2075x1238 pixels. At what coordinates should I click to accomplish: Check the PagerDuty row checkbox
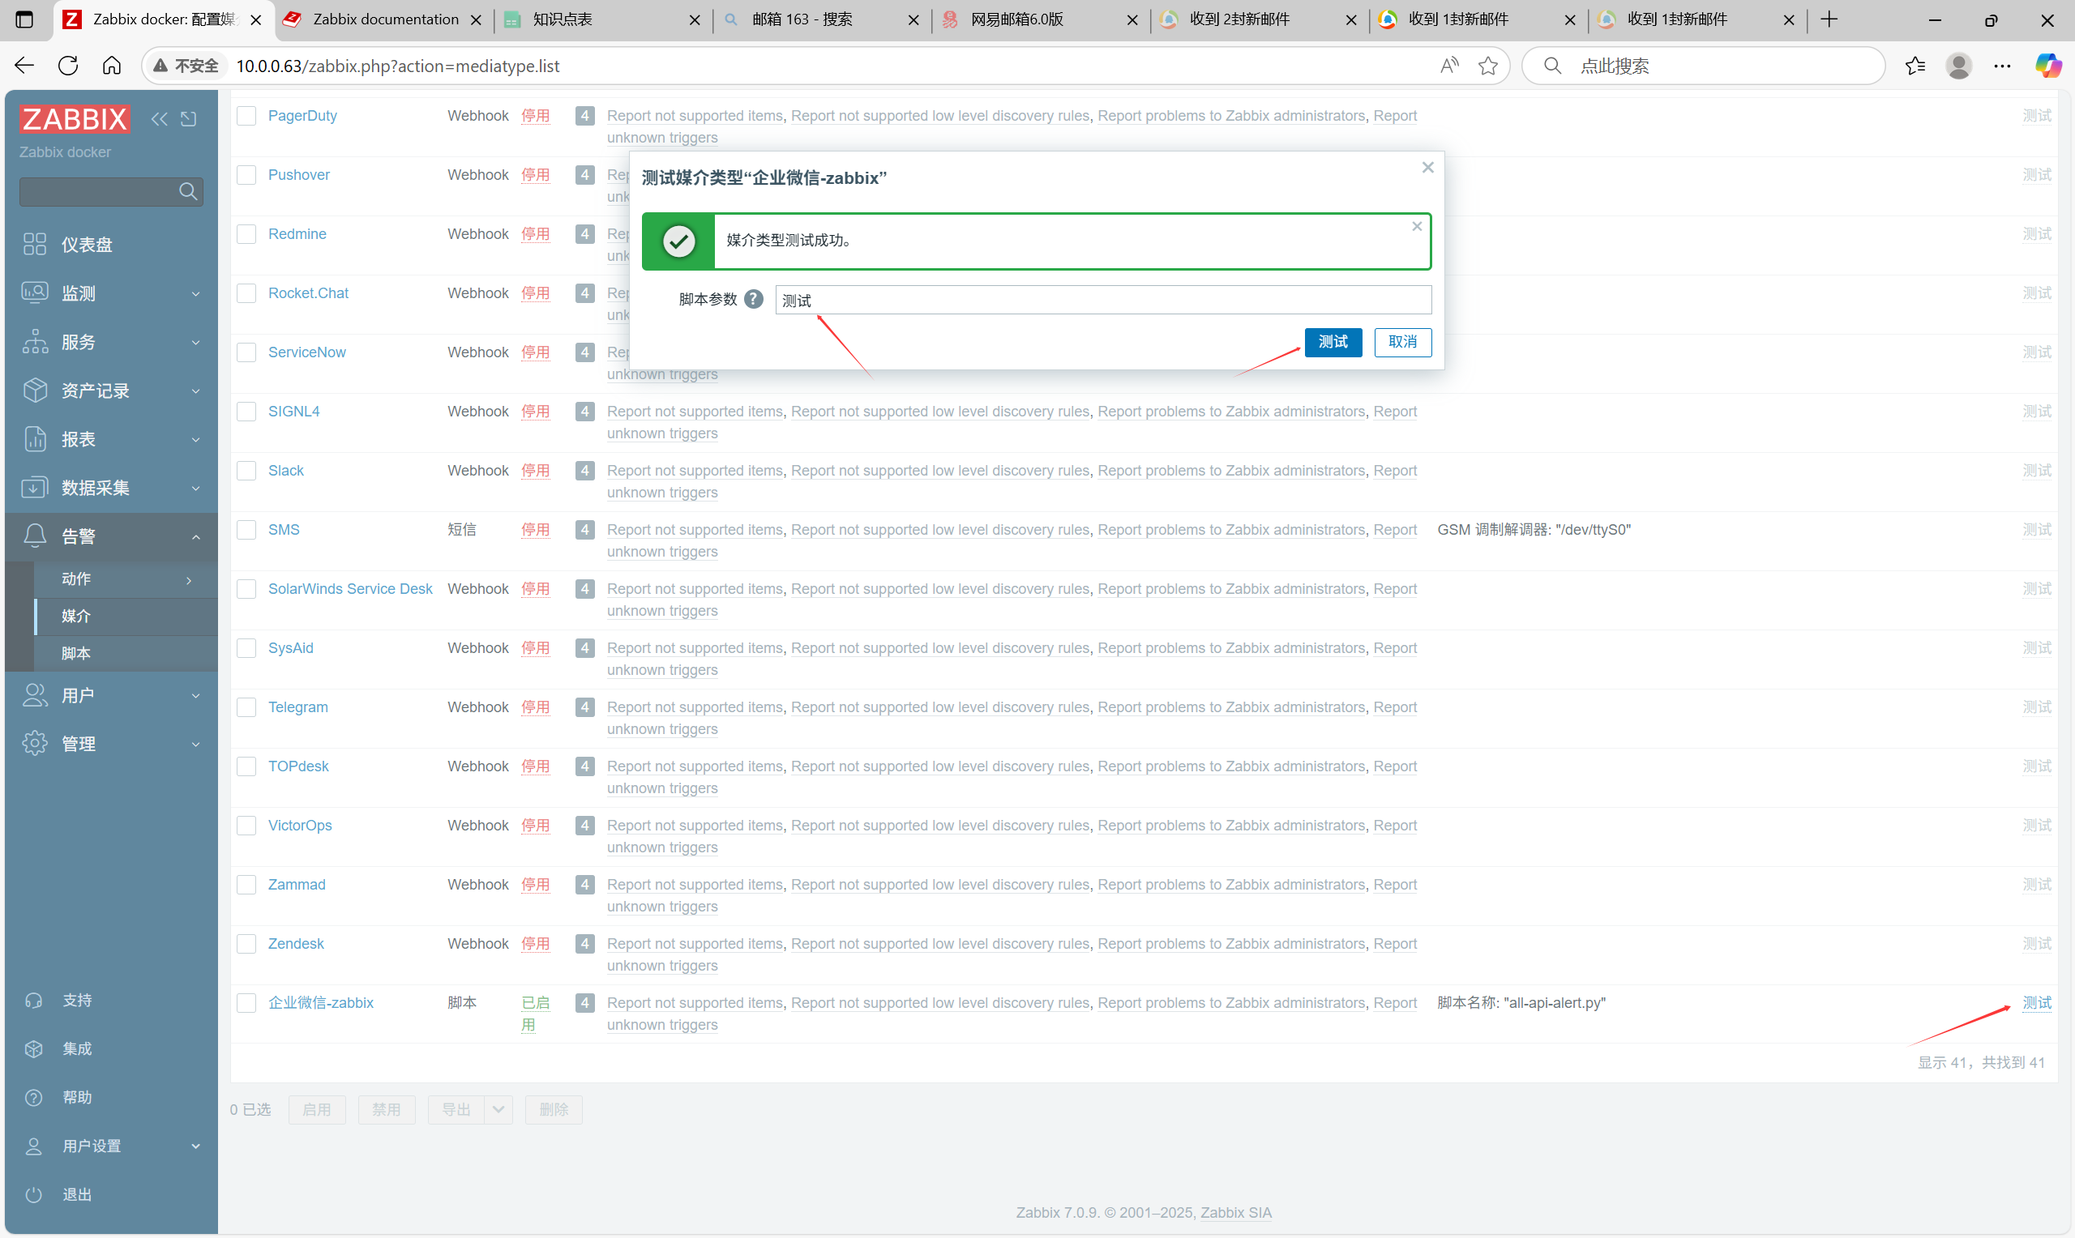(246, 116)
